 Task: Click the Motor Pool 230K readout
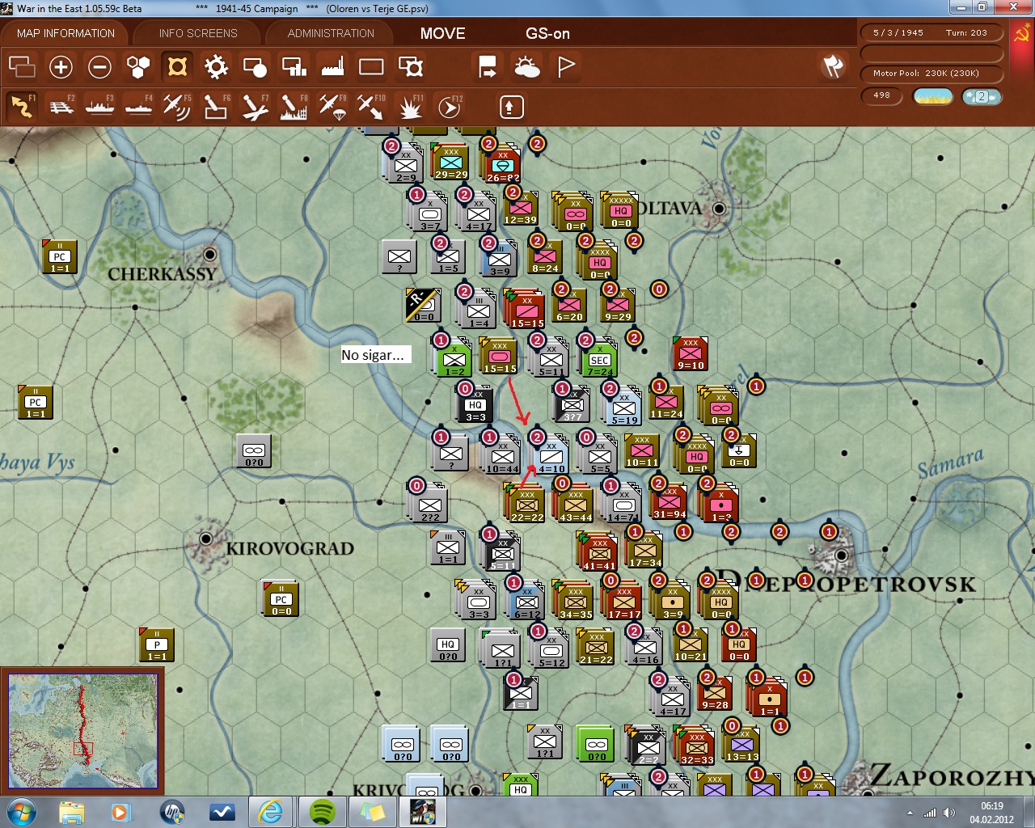[x=931, y=74]
